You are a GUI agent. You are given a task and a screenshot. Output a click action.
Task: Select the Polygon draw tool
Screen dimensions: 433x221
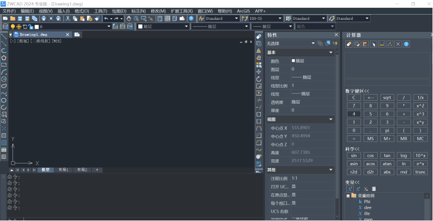pos(4,58)
